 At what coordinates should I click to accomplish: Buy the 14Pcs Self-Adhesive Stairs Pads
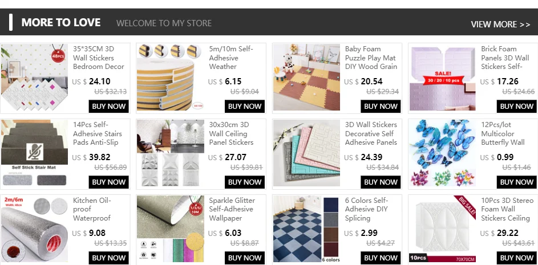click(x=109, y=182)
